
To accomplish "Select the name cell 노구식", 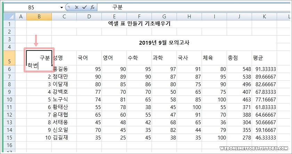I will click(64, 99).
